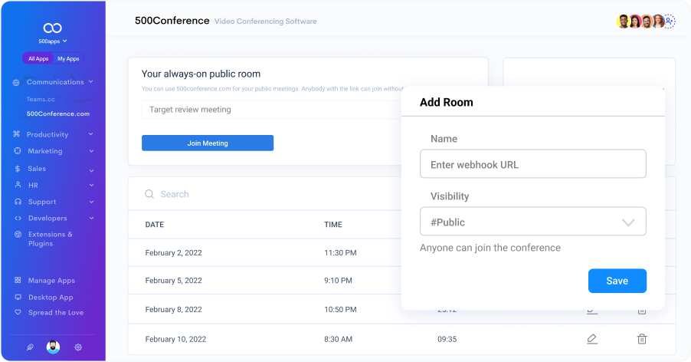Click the DATE column header
The width and height of the screenshot is (691, 362).
click(155, 225)
